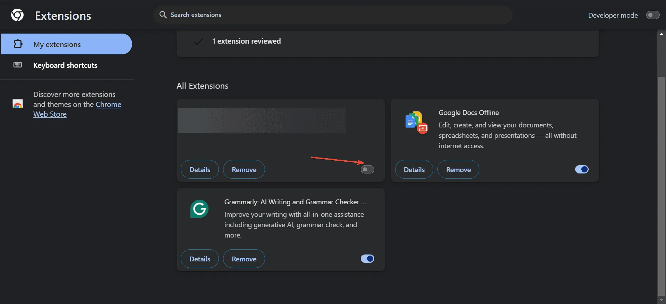
Task: Click the scrollbar up arrow
Action: (661, 34)
